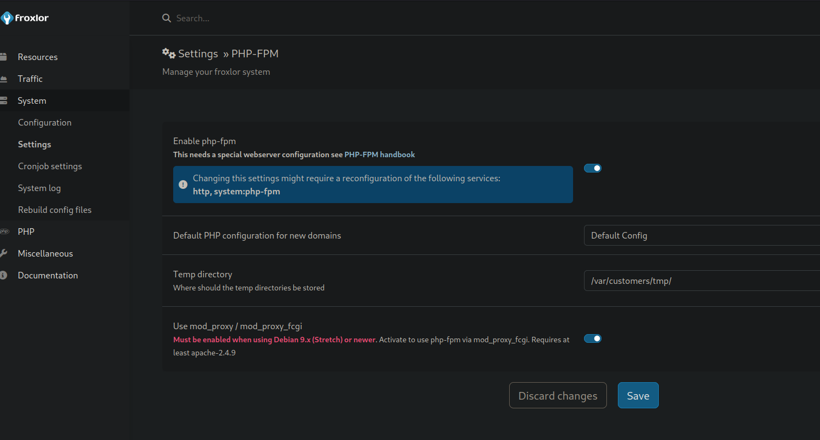This screenshot has width=820, height=440.
Task: Click the Settings breadcrumb link
Action: pyautogui.click(x=198, y=53)
